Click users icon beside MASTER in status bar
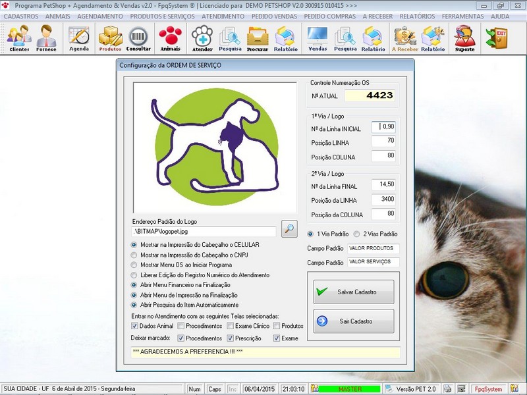Image resolution: width=527 pixels, height=395 pixels. [x=314, y=388]
